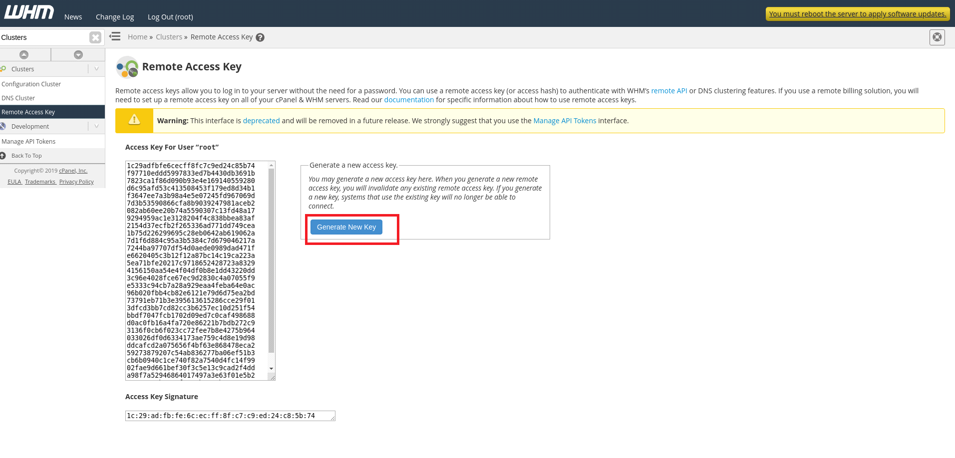Click the Back To Top arrow icon

coord(2,156)
